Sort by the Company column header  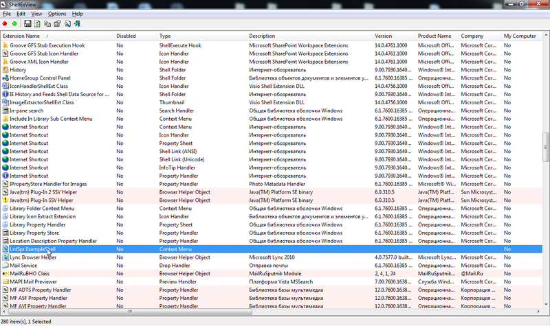(x=480, y=36)
